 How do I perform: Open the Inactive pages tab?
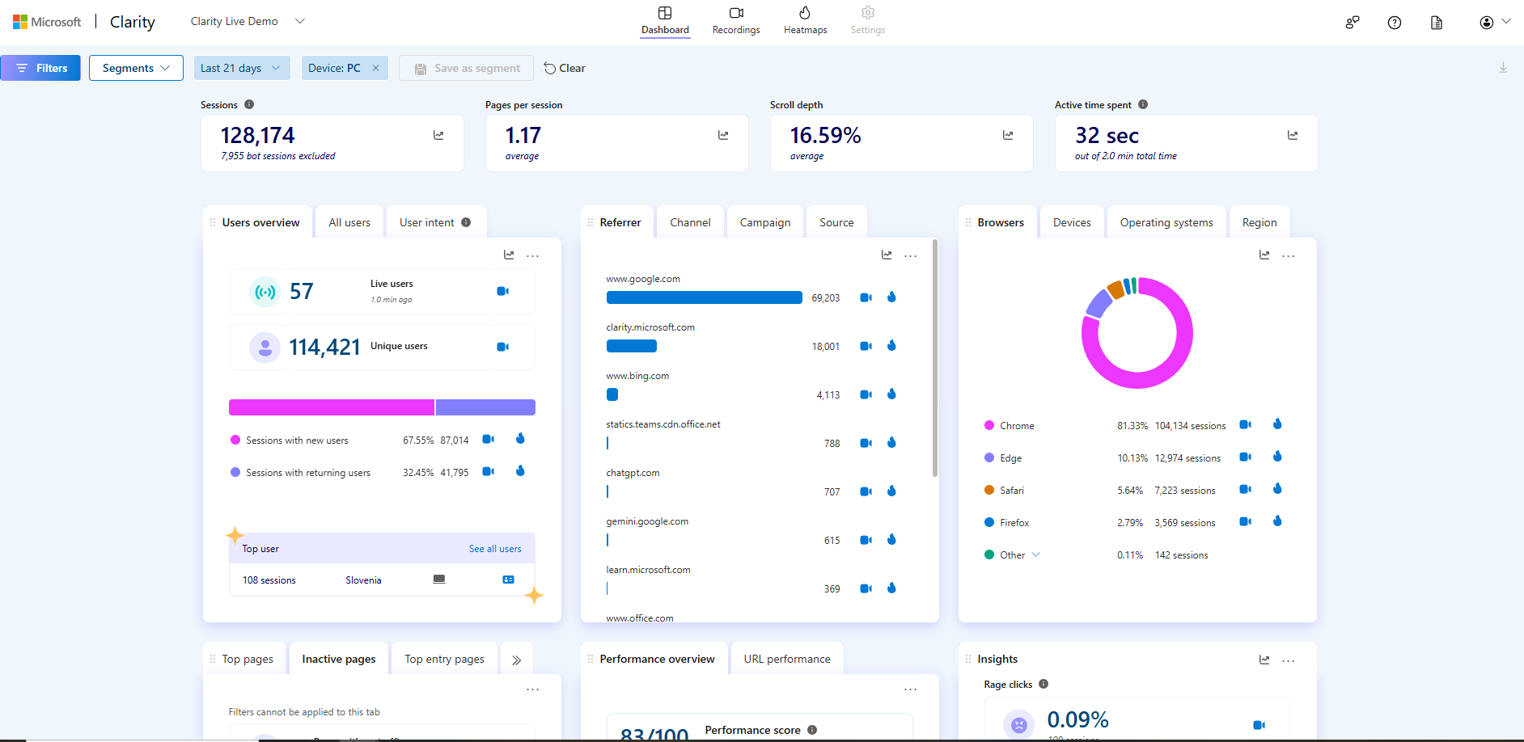point(338,658)
